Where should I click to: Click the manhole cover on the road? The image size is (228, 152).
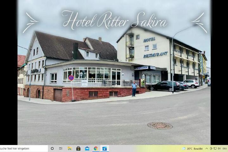(x=160, y=125)
